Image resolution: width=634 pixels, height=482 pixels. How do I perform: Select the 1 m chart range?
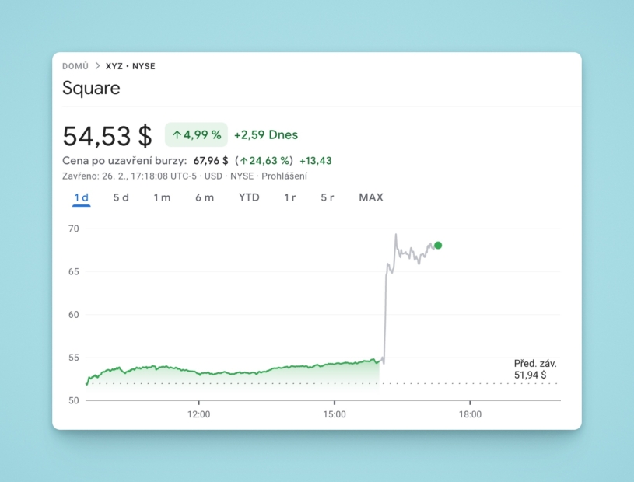tap(162, 197)
